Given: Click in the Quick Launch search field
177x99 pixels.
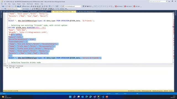Looking at the screenshot, I should [157, 1].
